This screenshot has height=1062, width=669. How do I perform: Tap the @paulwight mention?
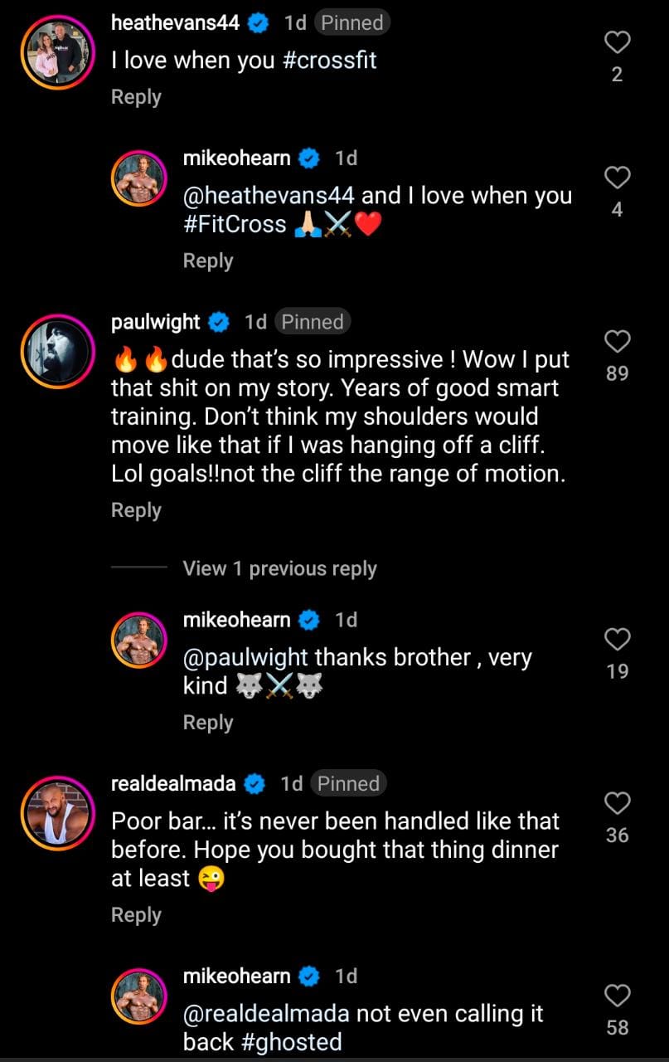[245, 658]
